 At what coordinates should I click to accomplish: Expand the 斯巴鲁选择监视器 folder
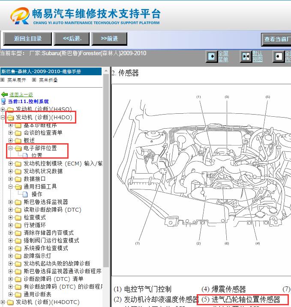10,202
